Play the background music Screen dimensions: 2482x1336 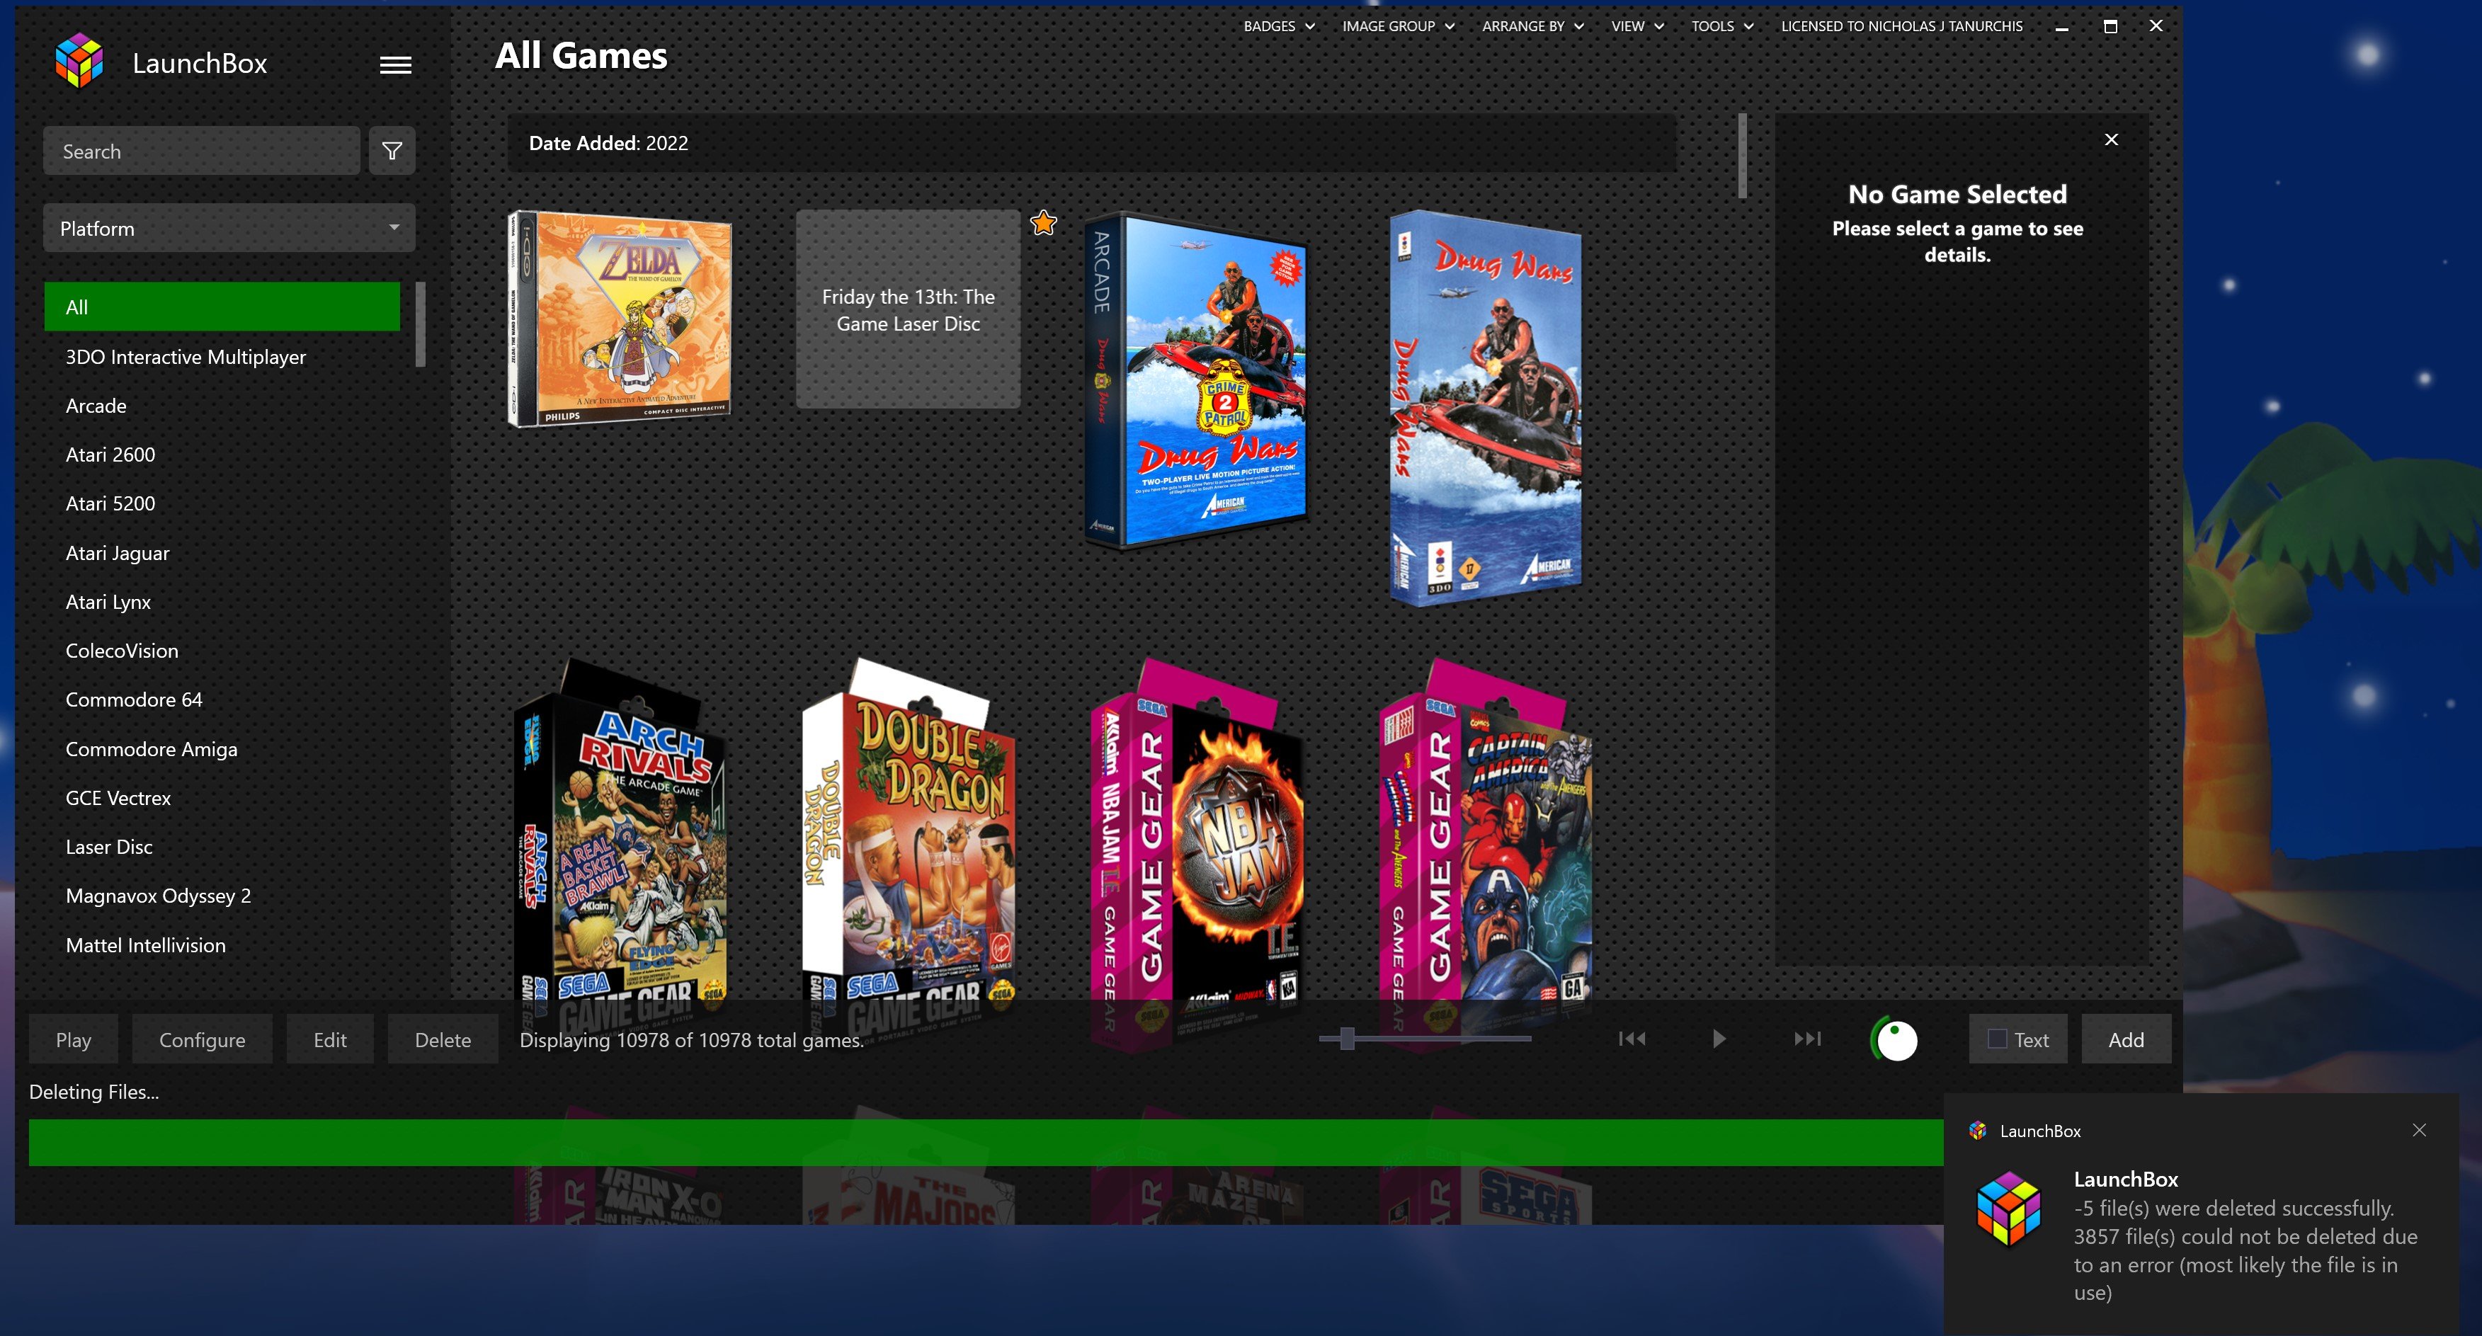(x=1719, y=1039)
